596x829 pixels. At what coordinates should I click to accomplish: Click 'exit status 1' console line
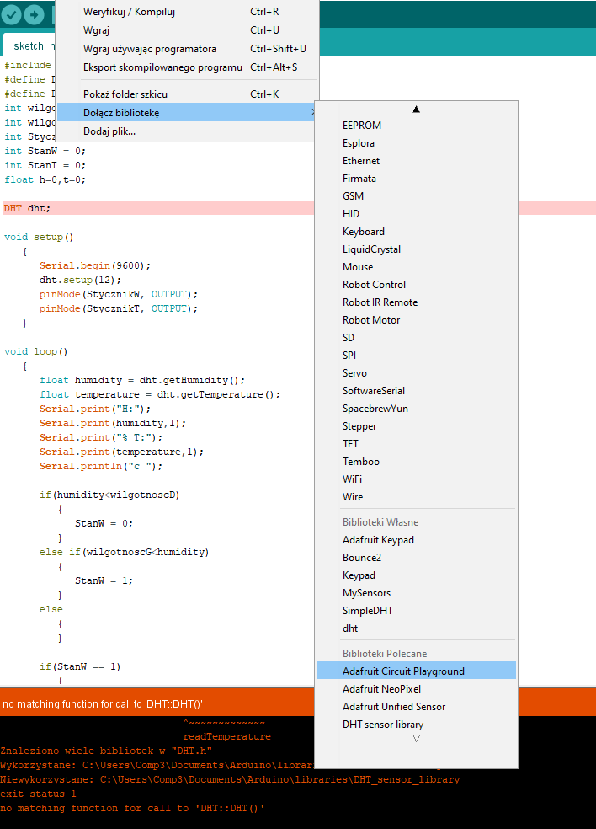pos(38,794)
